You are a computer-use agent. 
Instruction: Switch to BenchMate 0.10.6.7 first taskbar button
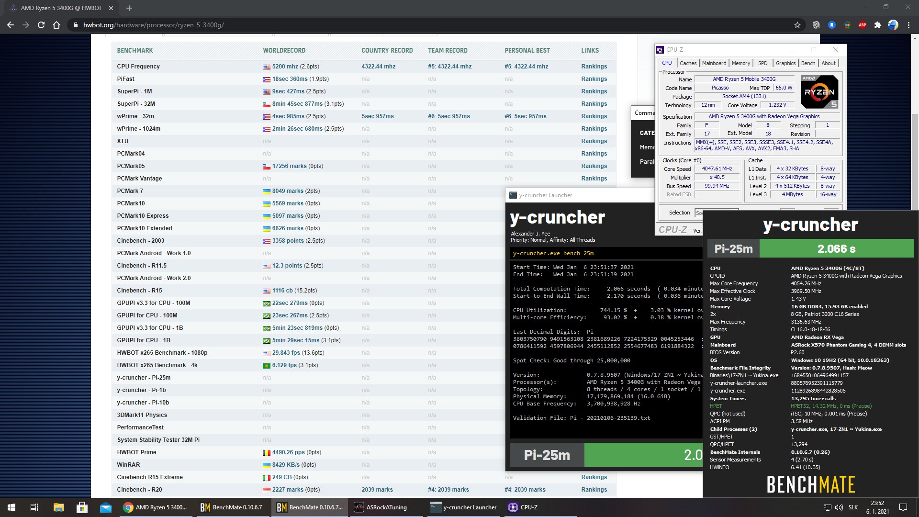click(x=232, y=507)
